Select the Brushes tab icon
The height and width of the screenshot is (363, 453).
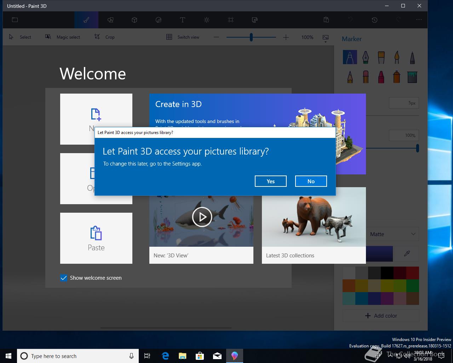click(x=86, y=20)
